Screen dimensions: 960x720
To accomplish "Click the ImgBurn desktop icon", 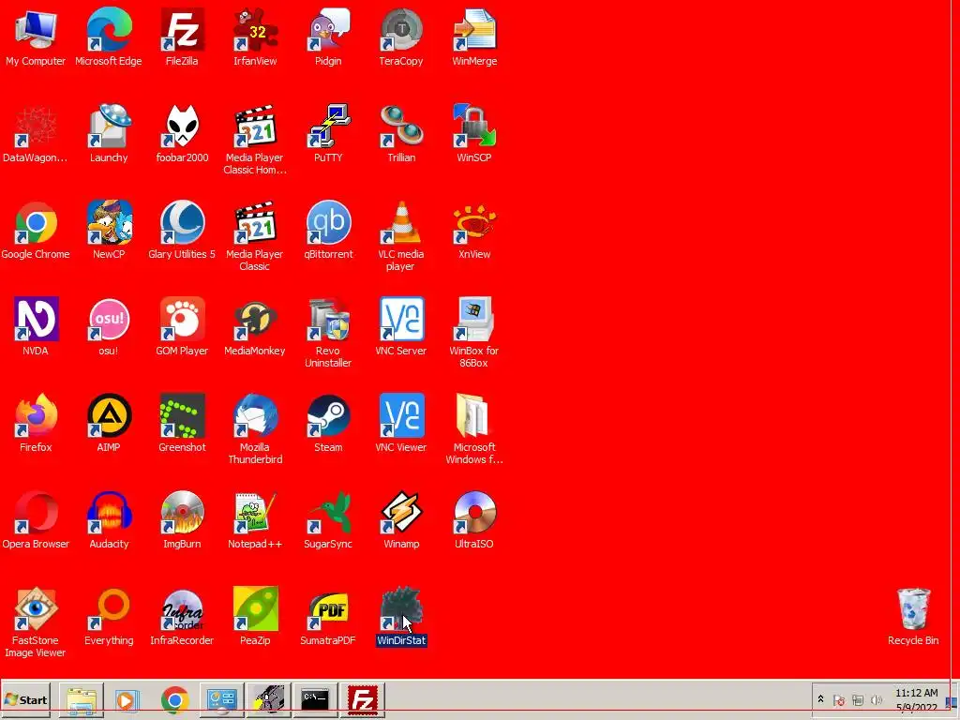I will point(182,513).
